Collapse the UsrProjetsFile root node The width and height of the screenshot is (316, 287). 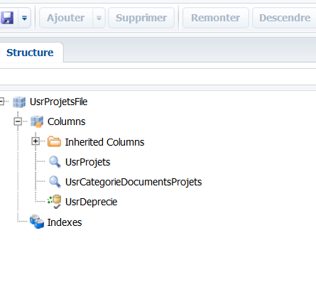[x=1, y=102]
